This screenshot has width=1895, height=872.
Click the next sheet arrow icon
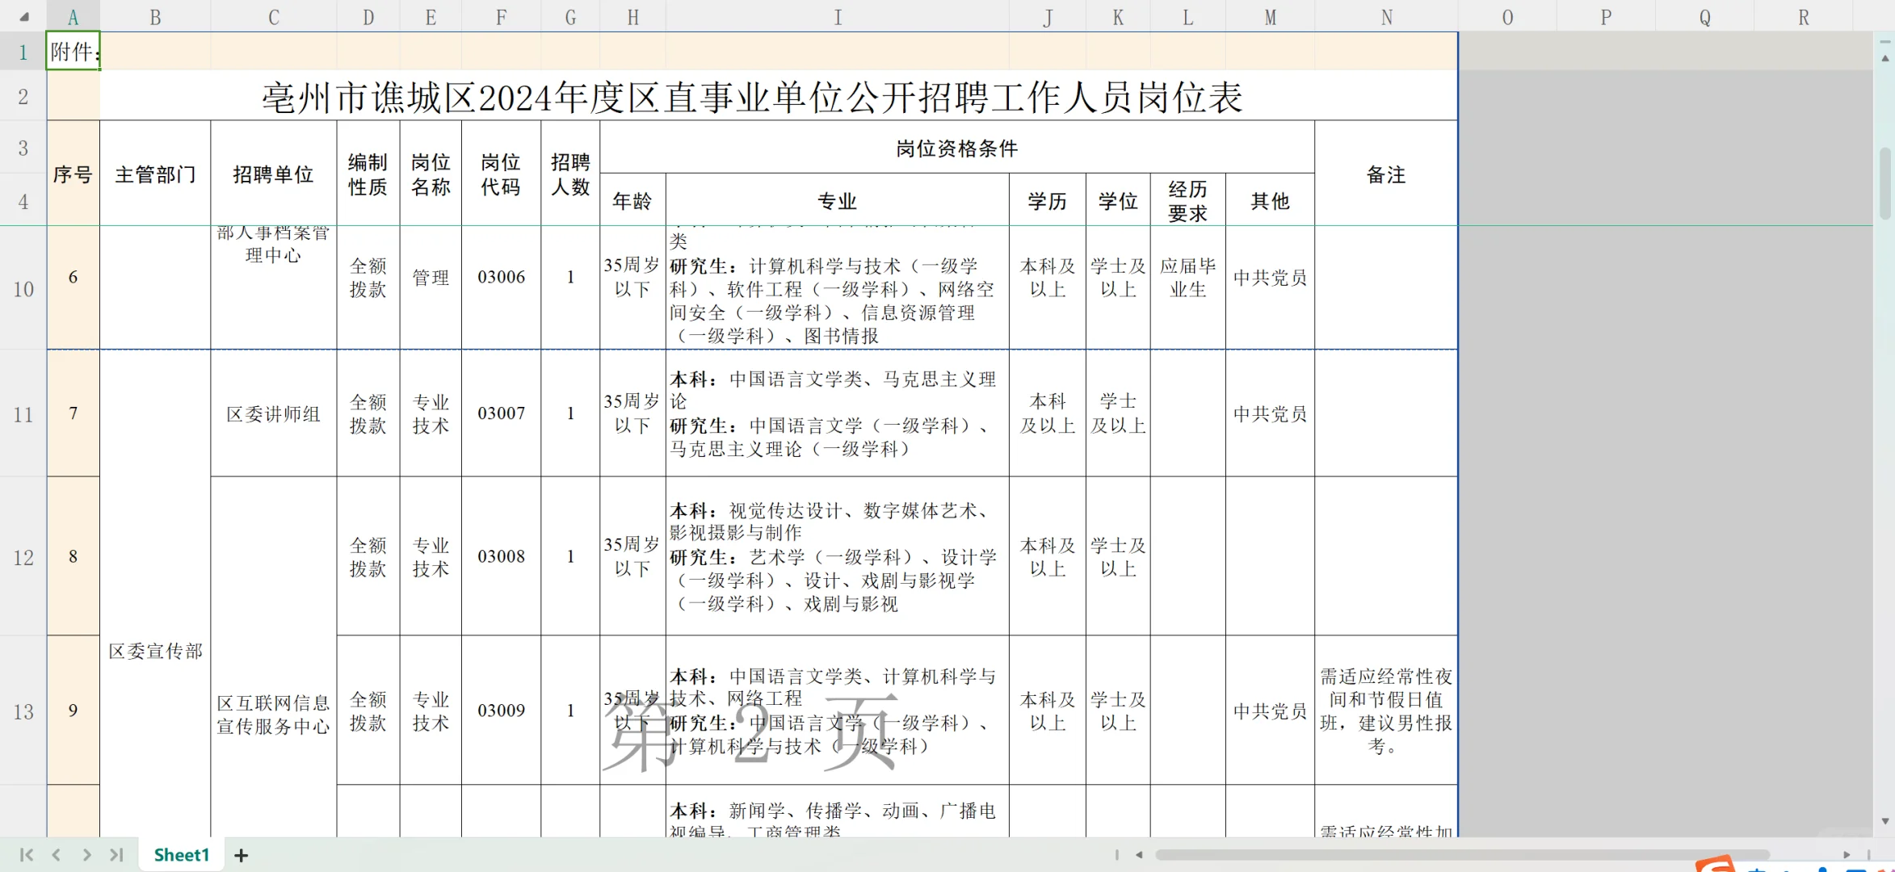[86, 855]
